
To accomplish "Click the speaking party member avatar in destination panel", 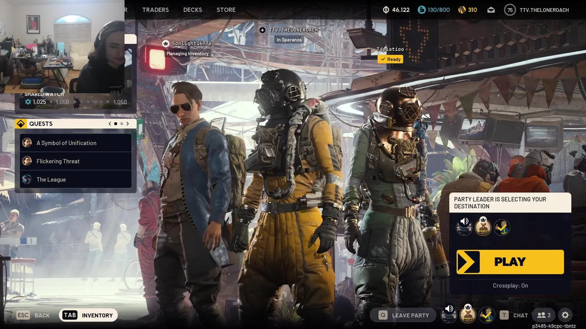I will 464,227.
